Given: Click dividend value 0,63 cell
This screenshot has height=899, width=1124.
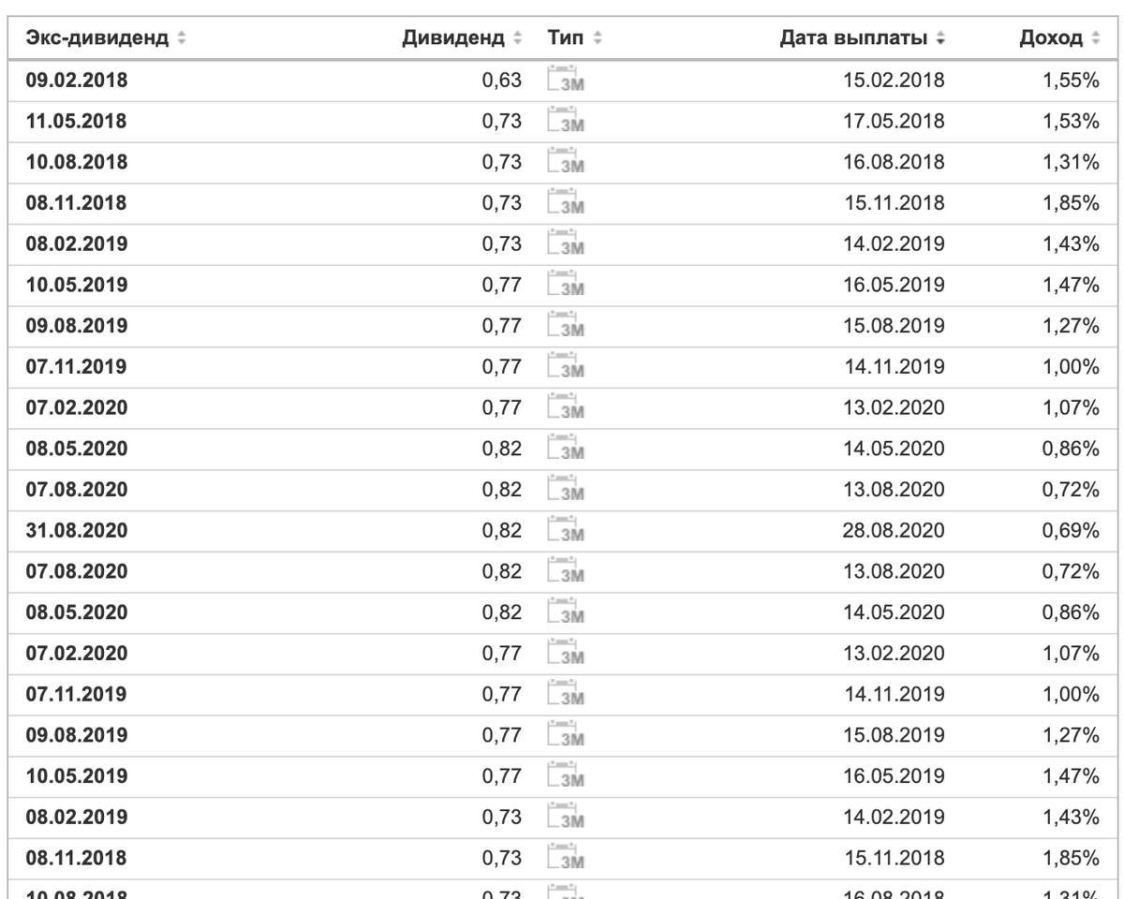Looking at the screenshot, I should pos(501,81).
